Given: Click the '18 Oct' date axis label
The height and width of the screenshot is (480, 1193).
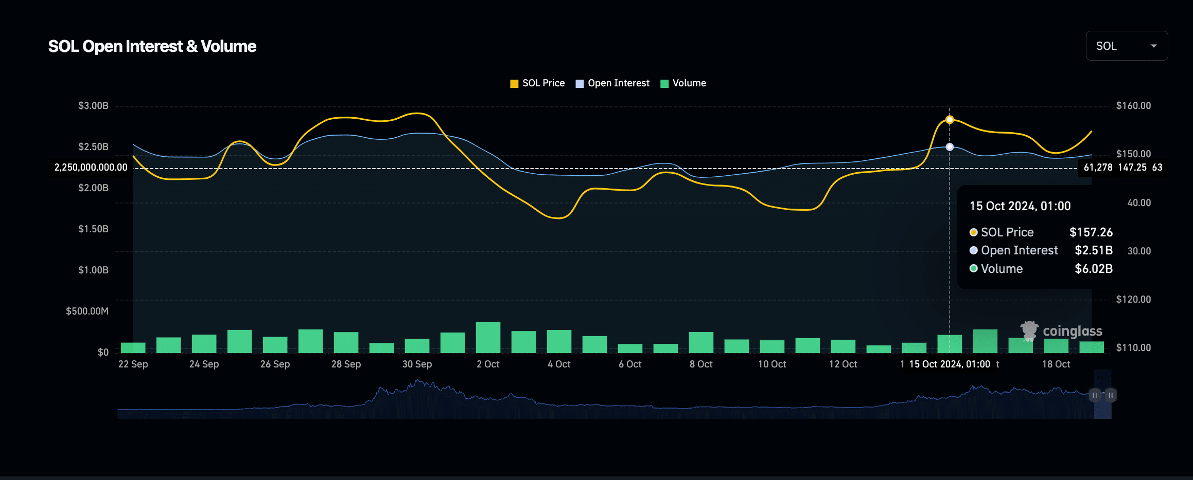Looking at the screenshot, I should click(1056, 364).
